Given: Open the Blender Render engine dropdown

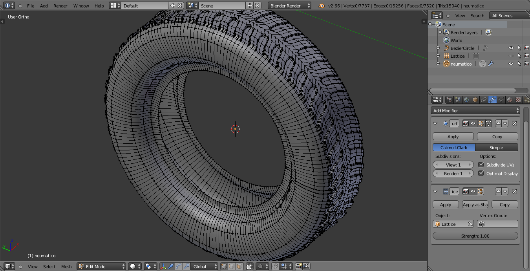Looking at the screenshot, I should pyautogui.click(x=290, y=5).
